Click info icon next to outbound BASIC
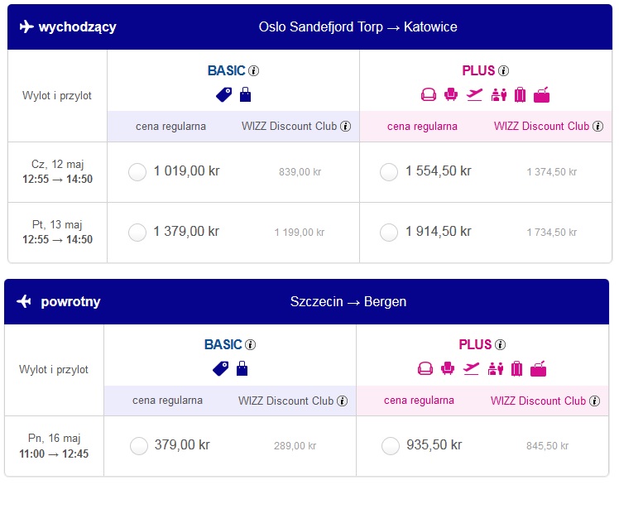Viewport: 619px width, 528px height. 253,70
